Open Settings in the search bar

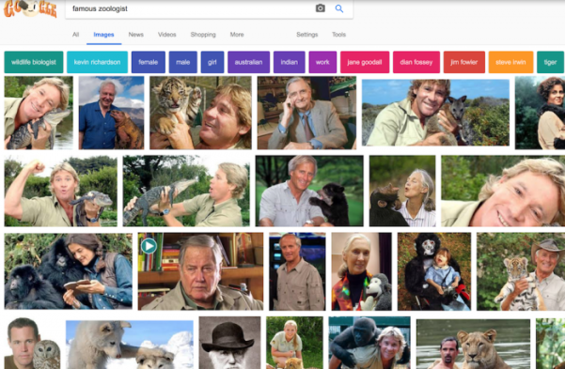[307, 35]
